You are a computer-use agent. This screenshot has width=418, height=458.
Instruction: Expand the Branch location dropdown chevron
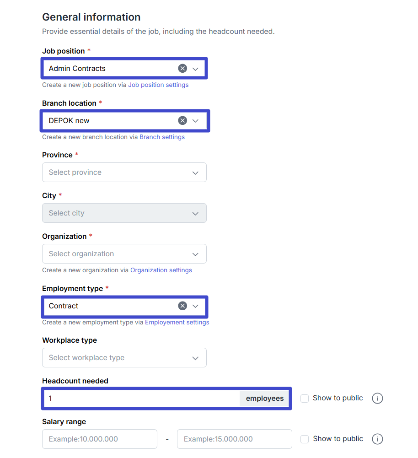(196, 121)
